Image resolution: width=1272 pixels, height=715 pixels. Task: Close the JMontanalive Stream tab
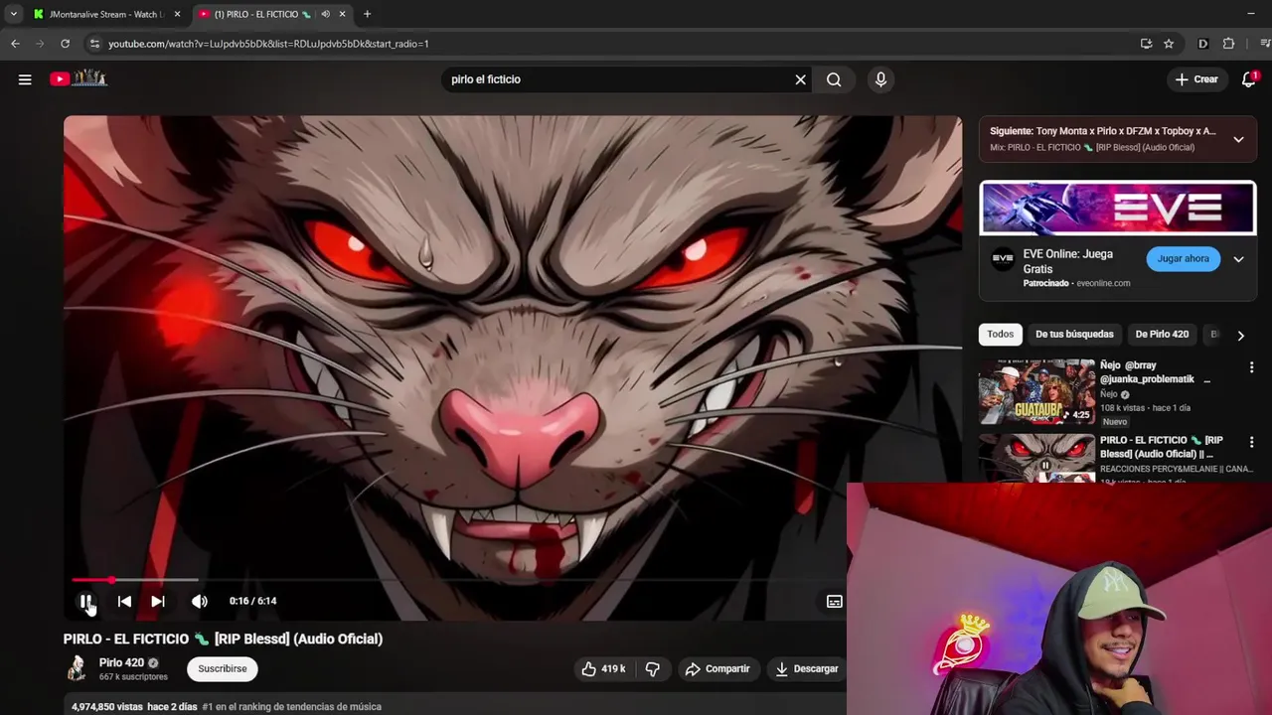click(x=177, y=14)
